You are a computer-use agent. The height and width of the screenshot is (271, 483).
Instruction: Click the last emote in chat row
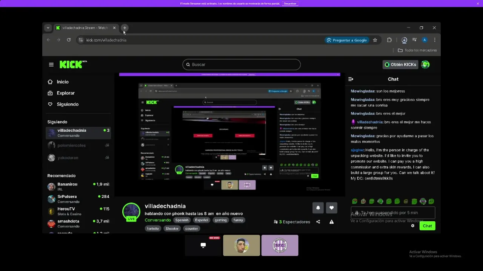(x=431, y=201)
